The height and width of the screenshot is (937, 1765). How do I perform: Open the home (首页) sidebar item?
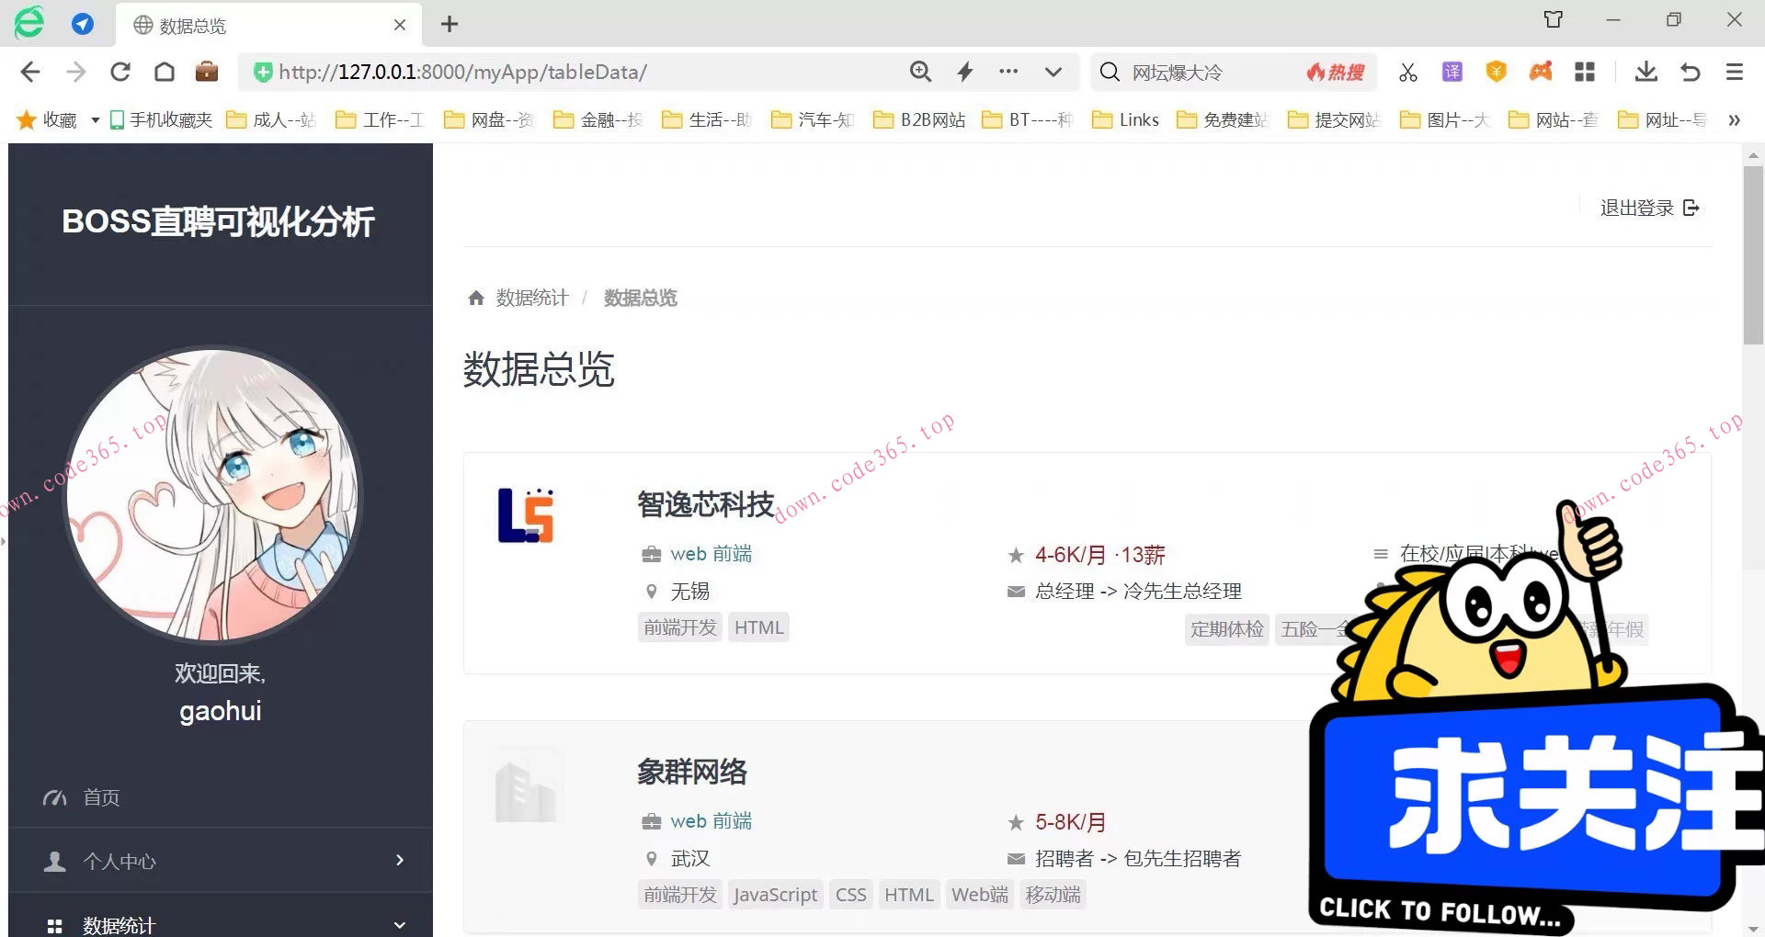click(x=101, y=797)
